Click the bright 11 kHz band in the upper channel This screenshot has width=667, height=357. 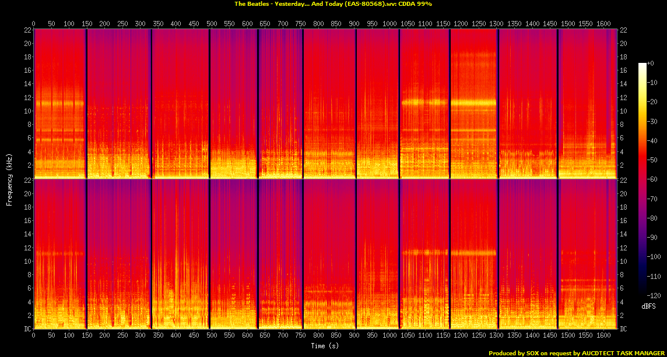[x=472, y=102]
